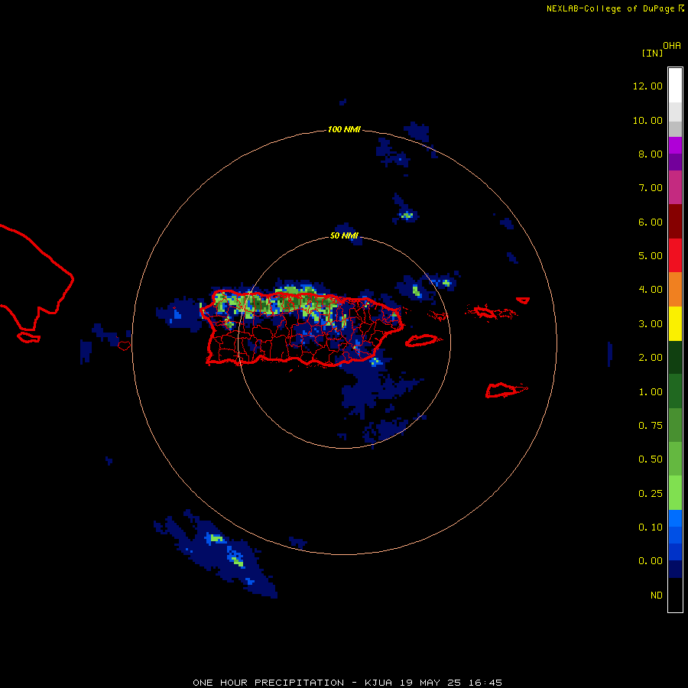This screenshot has width=688, height=688.
Task: Select the 4.00 legend value
Action: coord(651,290)
